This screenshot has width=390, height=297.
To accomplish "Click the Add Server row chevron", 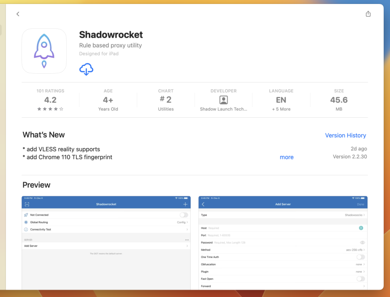I will click(187, 246).
